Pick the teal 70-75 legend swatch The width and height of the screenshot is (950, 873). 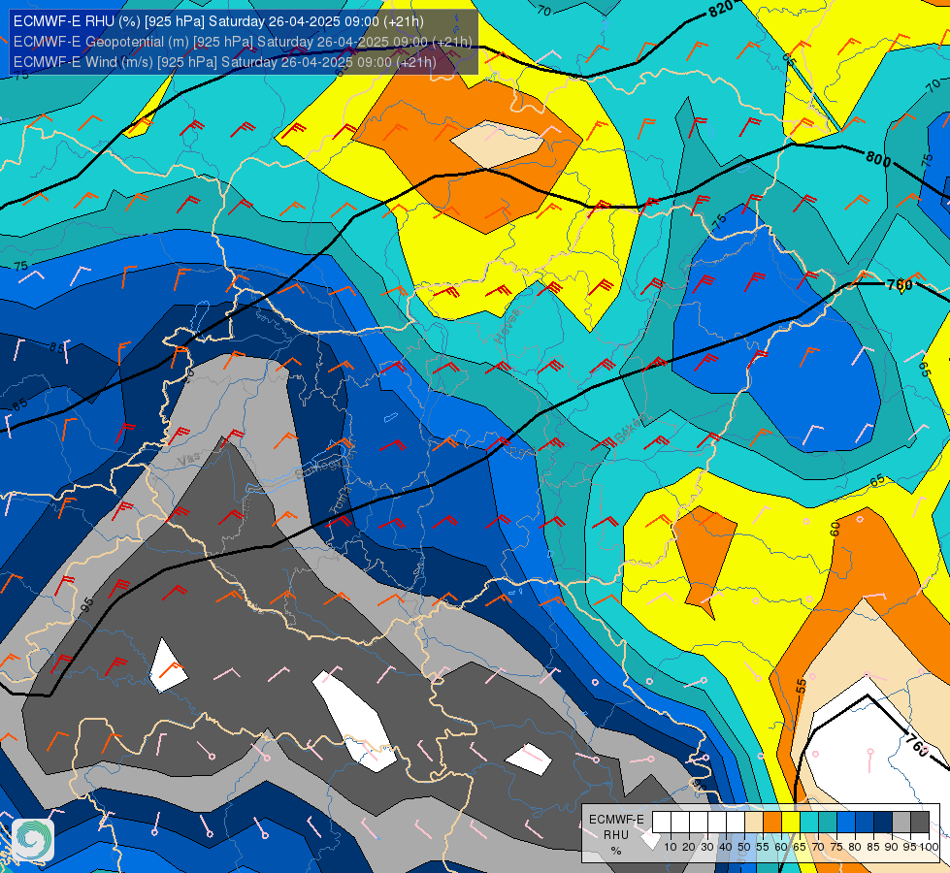click(x=828, y=822)
